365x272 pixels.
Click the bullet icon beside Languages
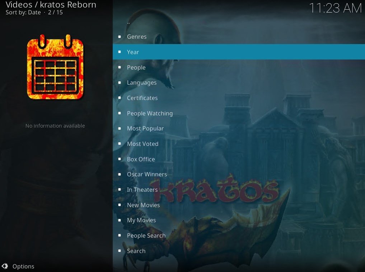point(120,82)
